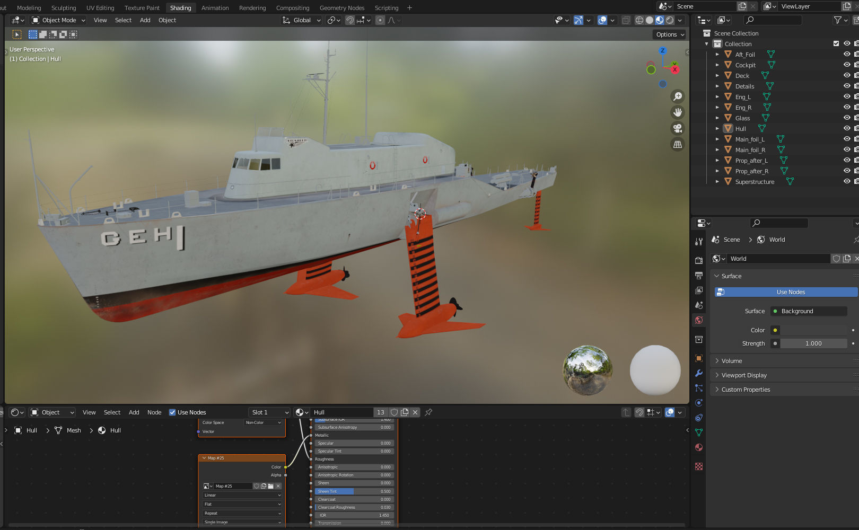This screenshot has height=530, width=859.
Task: Click fake user shield for Hull material
Action: pos(394,412)
